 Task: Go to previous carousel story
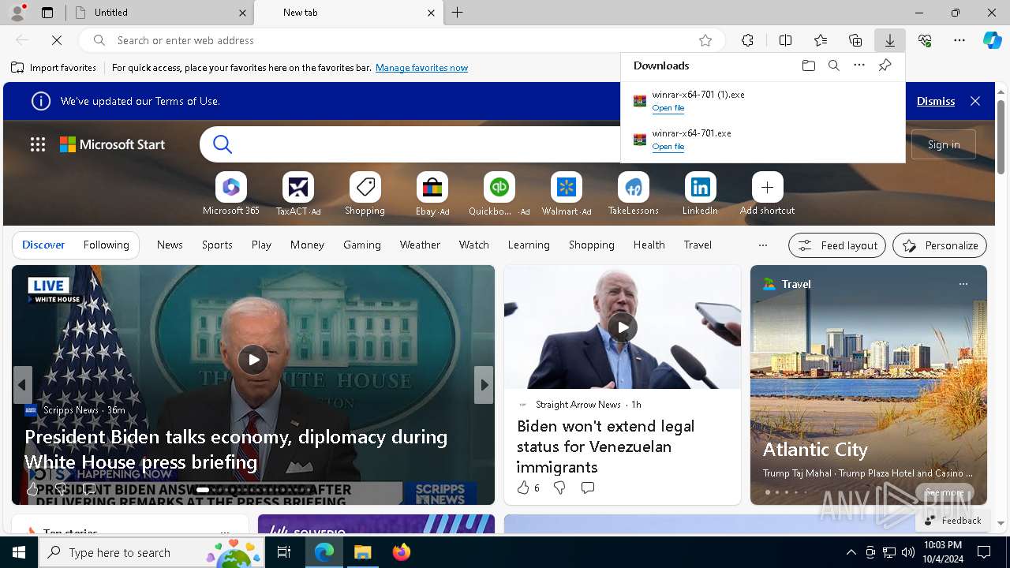[x=22, y=385]
